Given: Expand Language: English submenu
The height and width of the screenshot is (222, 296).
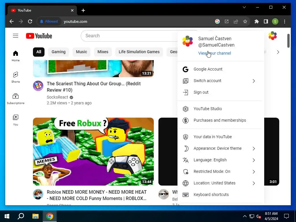Looking at the screenshot, I should [x=254, y=160].
